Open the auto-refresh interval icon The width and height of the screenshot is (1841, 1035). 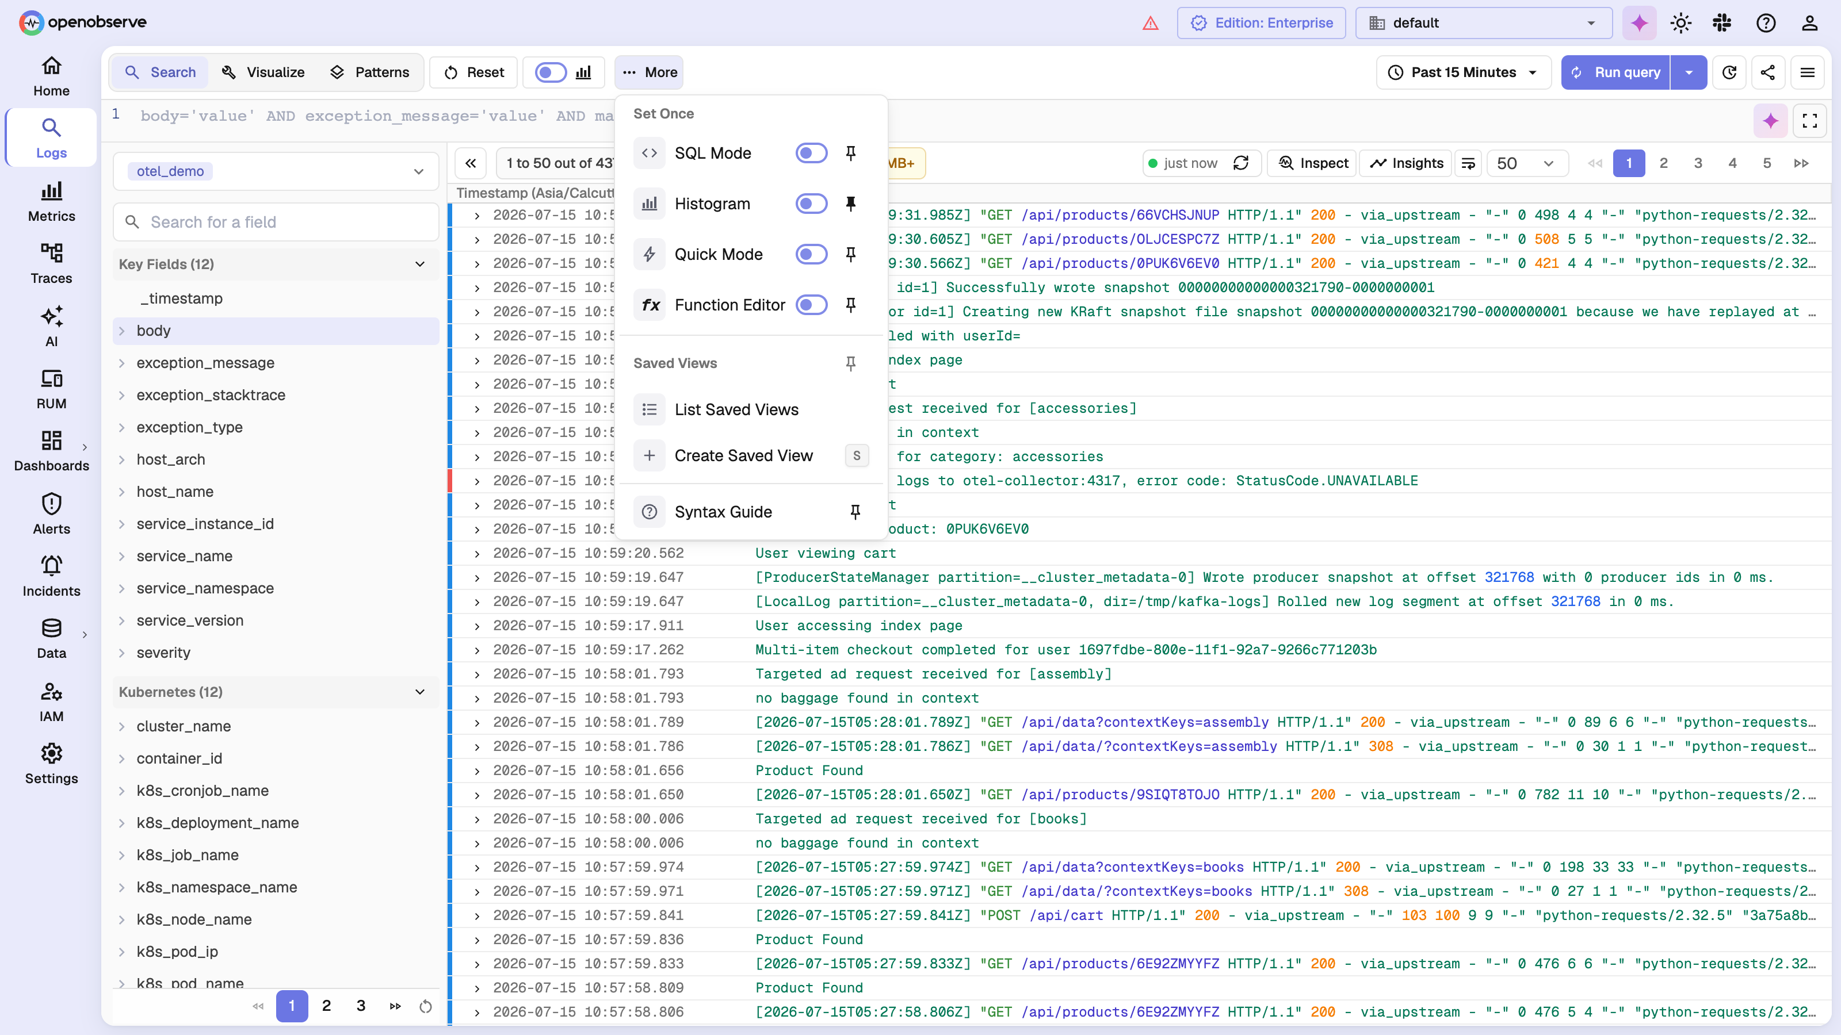1729,72
